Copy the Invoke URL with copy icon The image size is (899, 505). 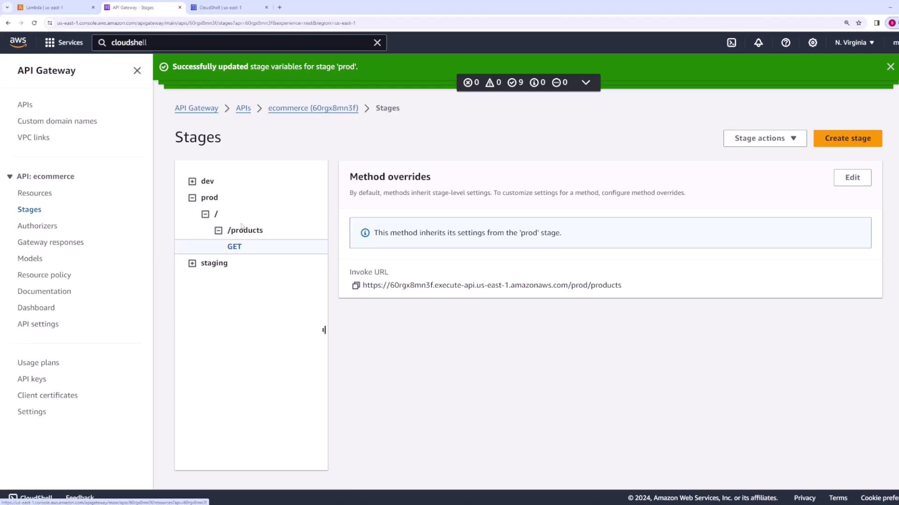[x=356, y=286]
